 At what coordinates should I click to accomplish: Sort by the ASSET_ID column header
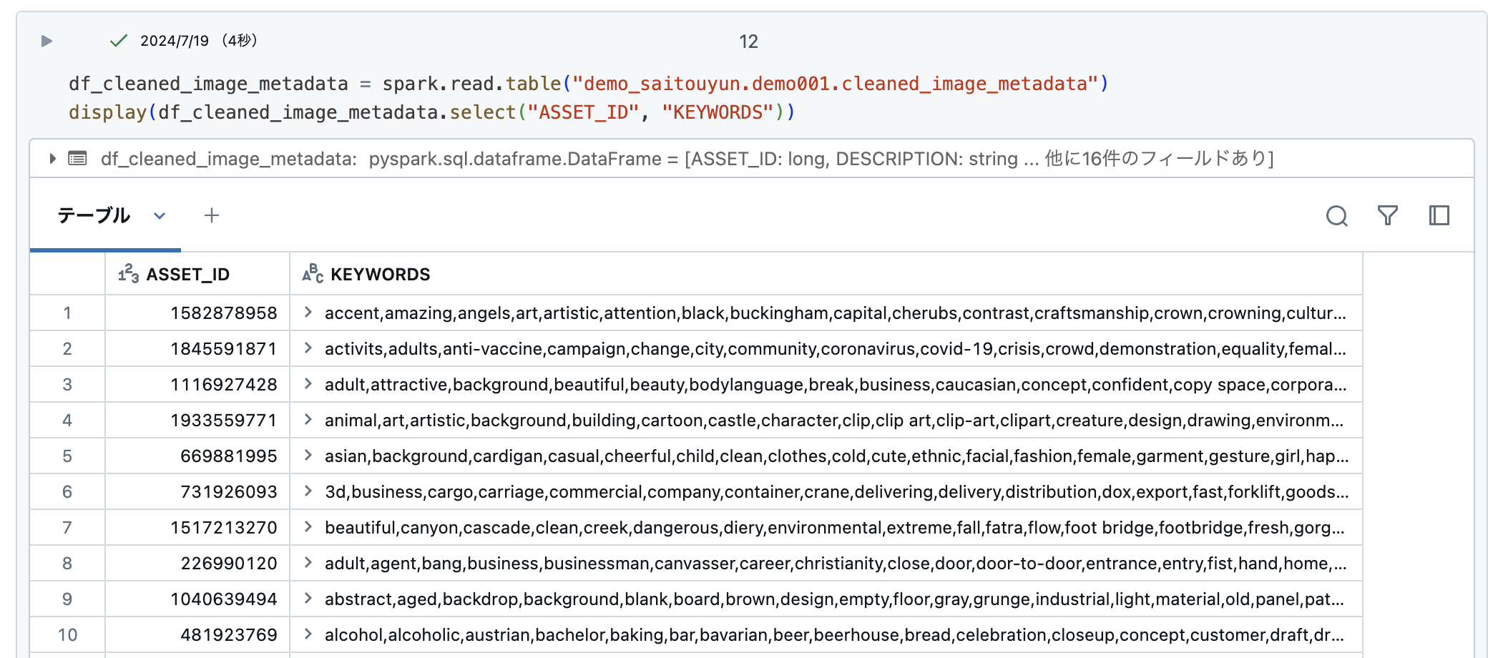tap(197, 274)
